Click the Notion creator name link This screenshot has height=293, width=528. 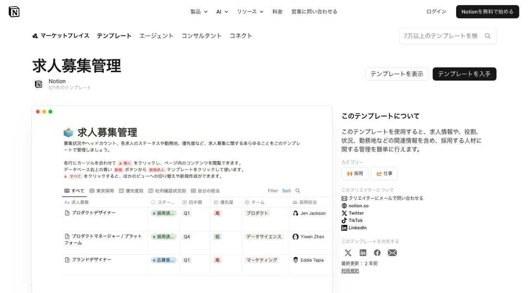tap(57, 81)
